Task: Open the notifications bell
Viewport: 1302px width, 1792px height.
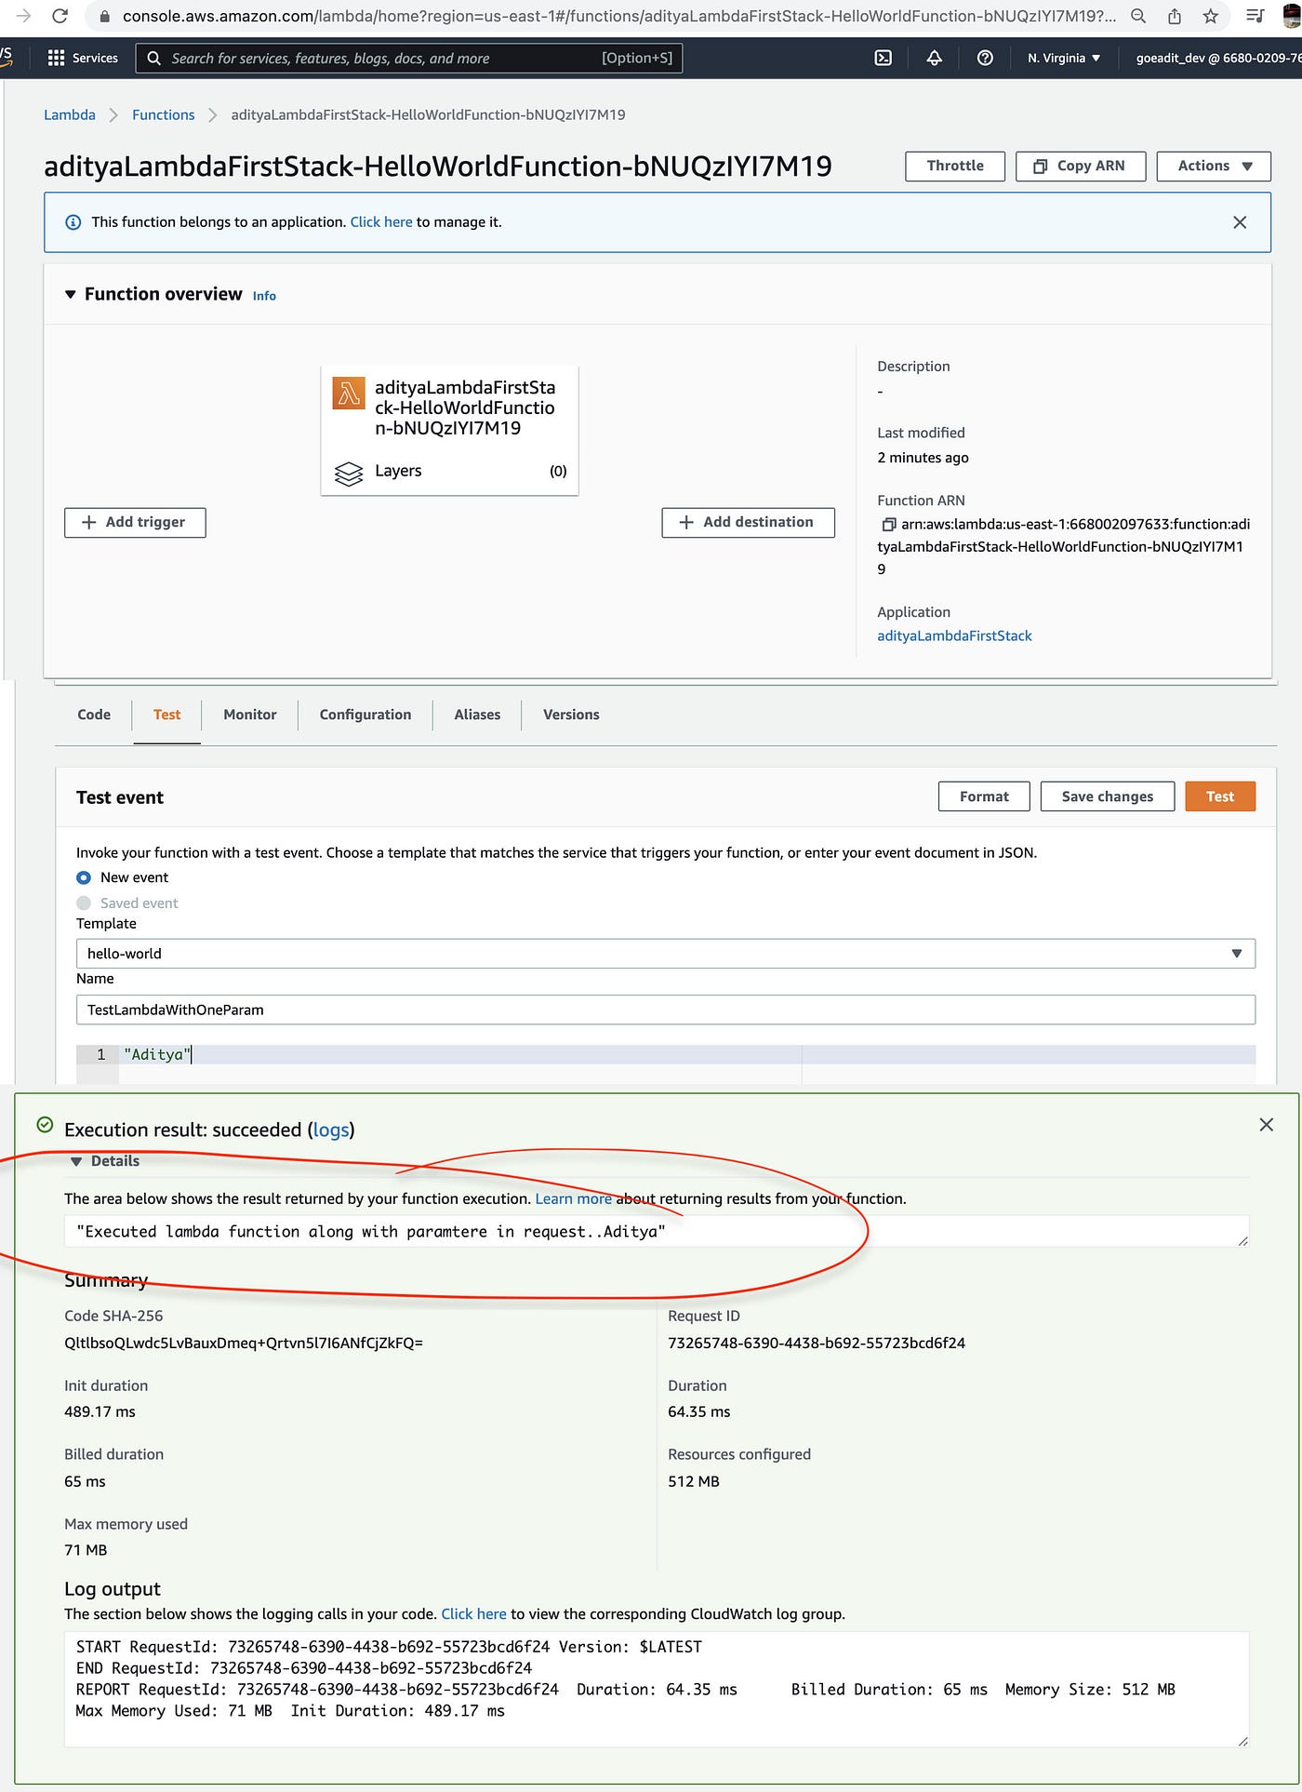Action: 935,58
